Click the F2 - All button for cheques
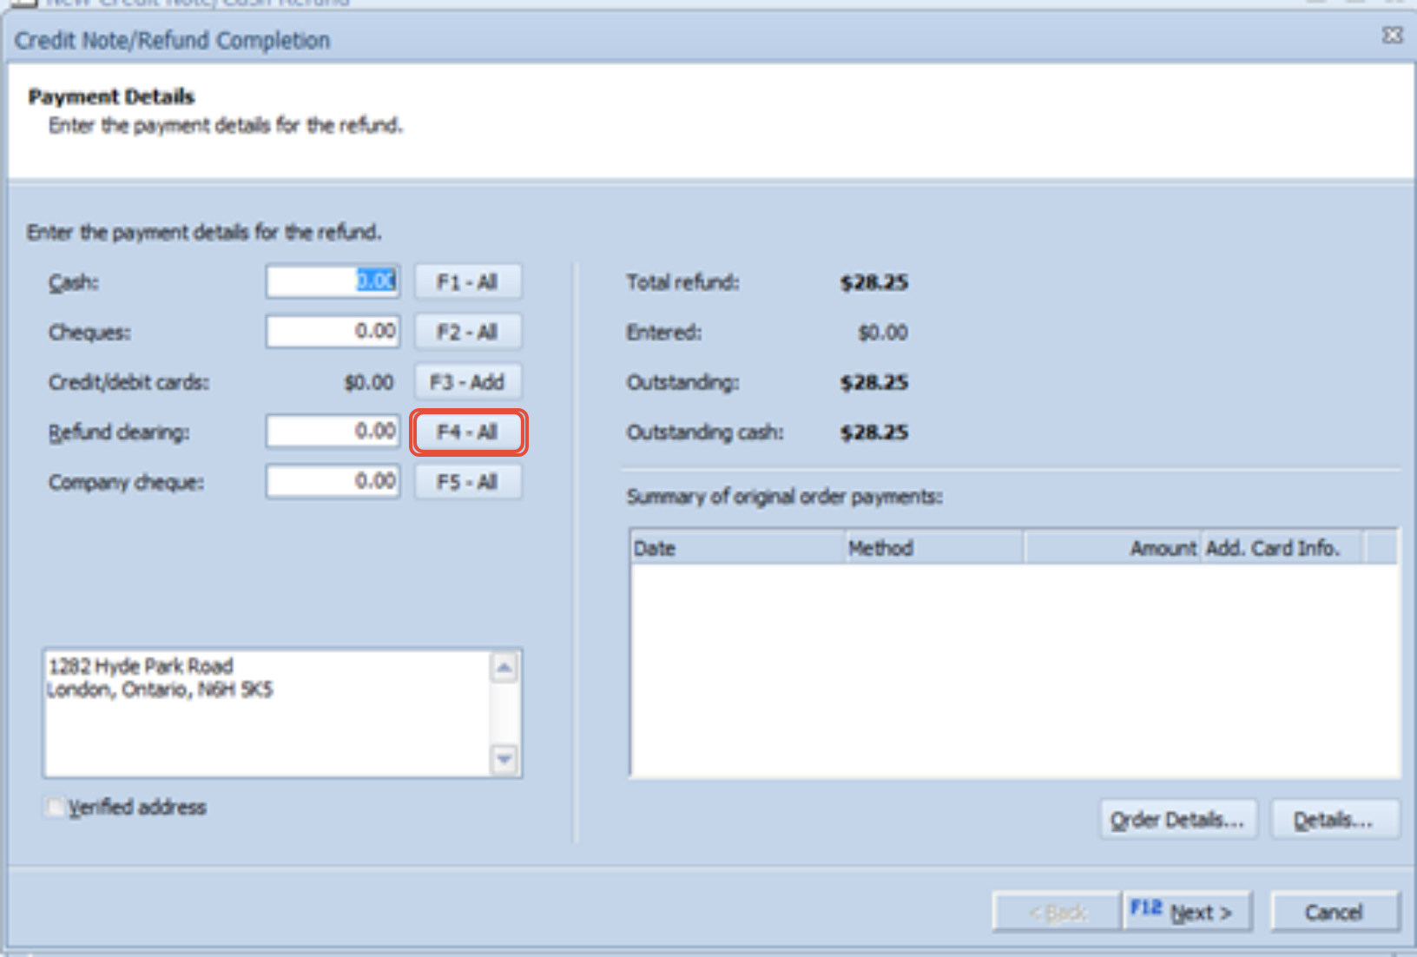Viewport: 1417px width, 957px height. (467, 331)
